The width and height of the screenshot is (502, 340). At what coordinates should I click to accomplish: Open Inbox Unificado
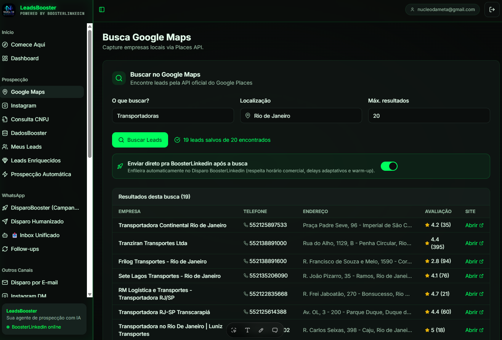pyautogui.click(x=42, y=235)
